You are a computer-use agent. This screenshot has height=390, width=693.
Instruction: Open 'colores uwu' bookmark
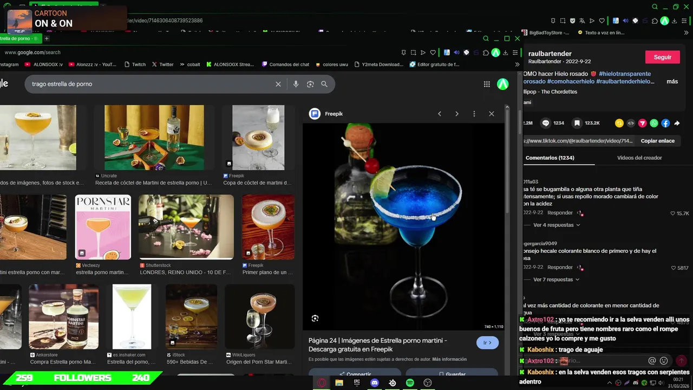click(x=332, y=64)
